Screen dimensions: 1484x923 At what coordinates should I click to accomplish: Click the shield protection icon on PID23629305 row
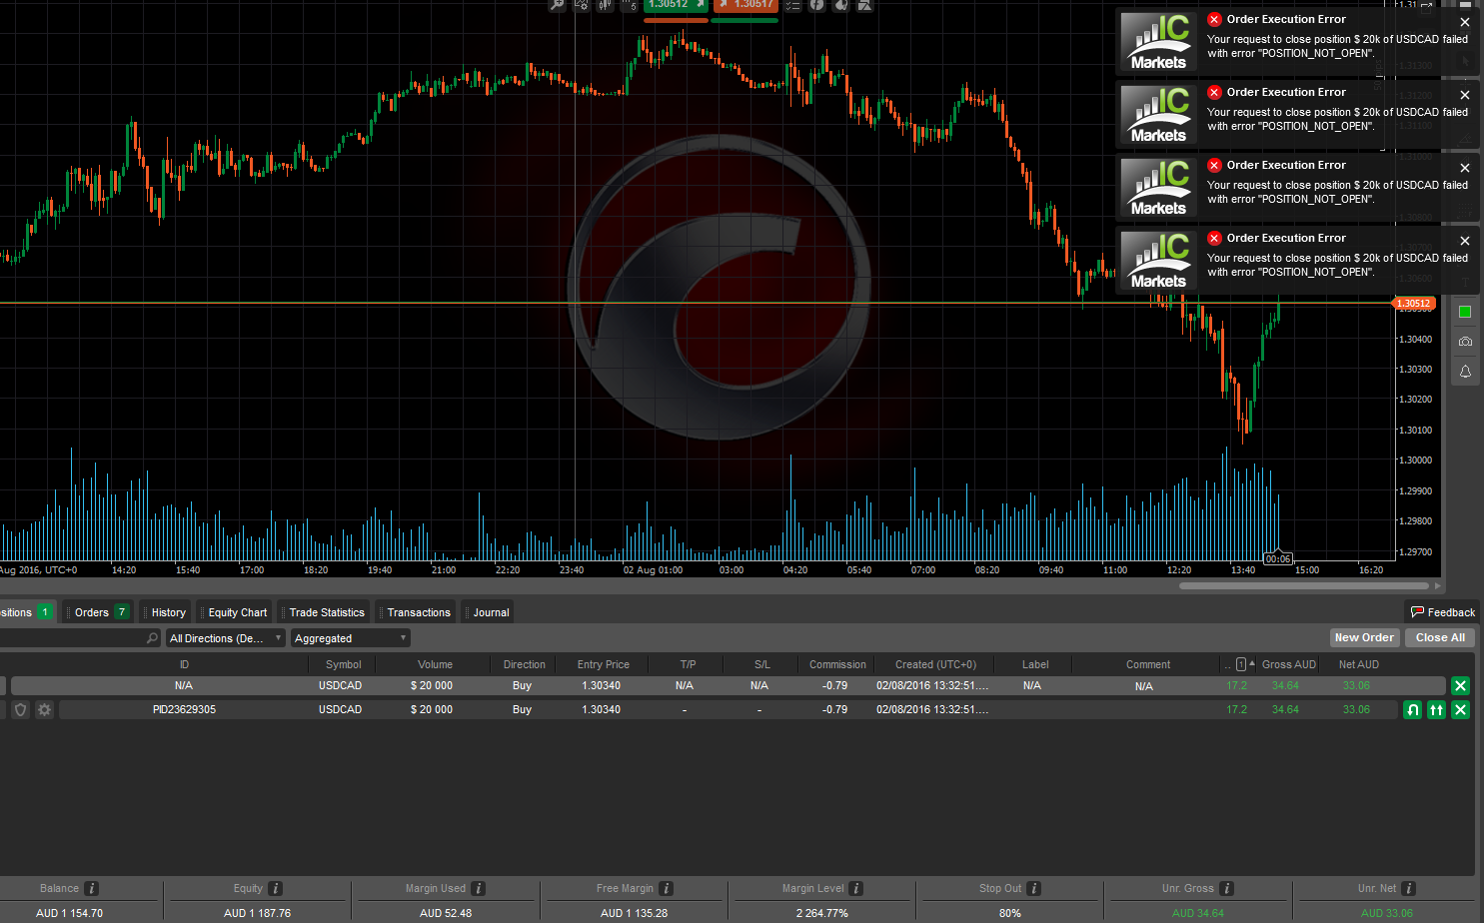(20, 709)
